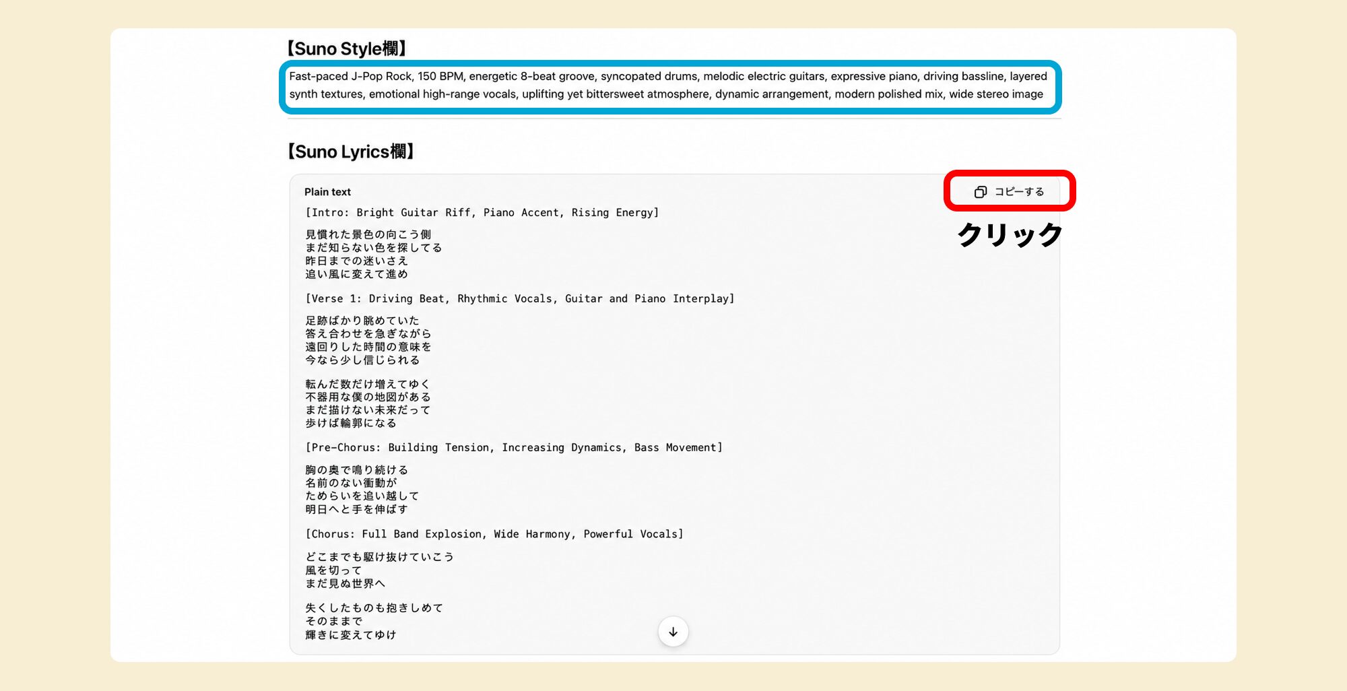Click on '不器用な僕の地図がある'
Screen dimensions: 1347x691
(x=368, y=397)
